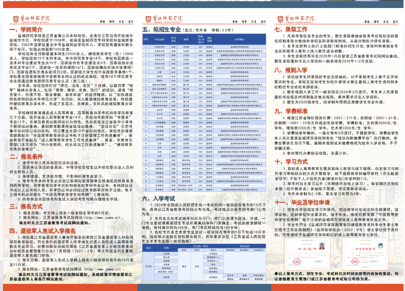
Task: Open the 学士学位证书 certificate image
Action: [x=365, y=254]
